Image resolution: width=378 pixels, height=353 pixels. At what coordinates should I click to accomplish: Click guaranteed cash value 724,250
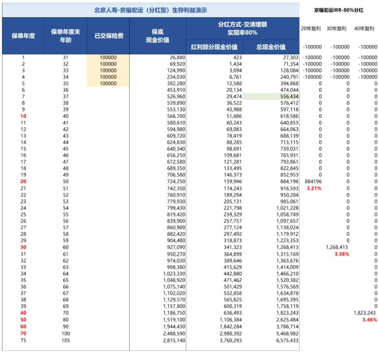point(176,181)
